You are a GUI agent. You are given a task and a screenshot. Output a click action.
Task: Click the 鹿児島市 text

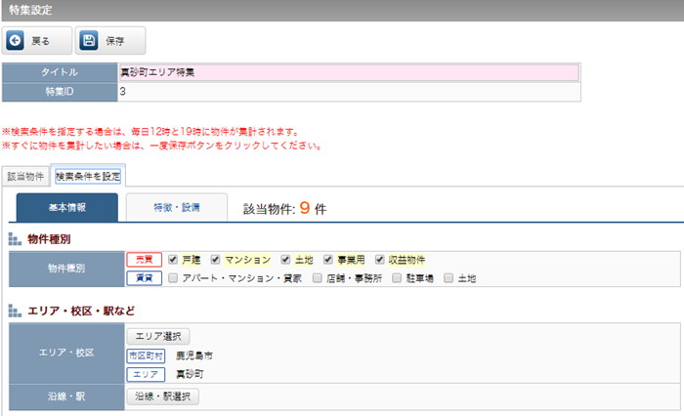(194, 355)
